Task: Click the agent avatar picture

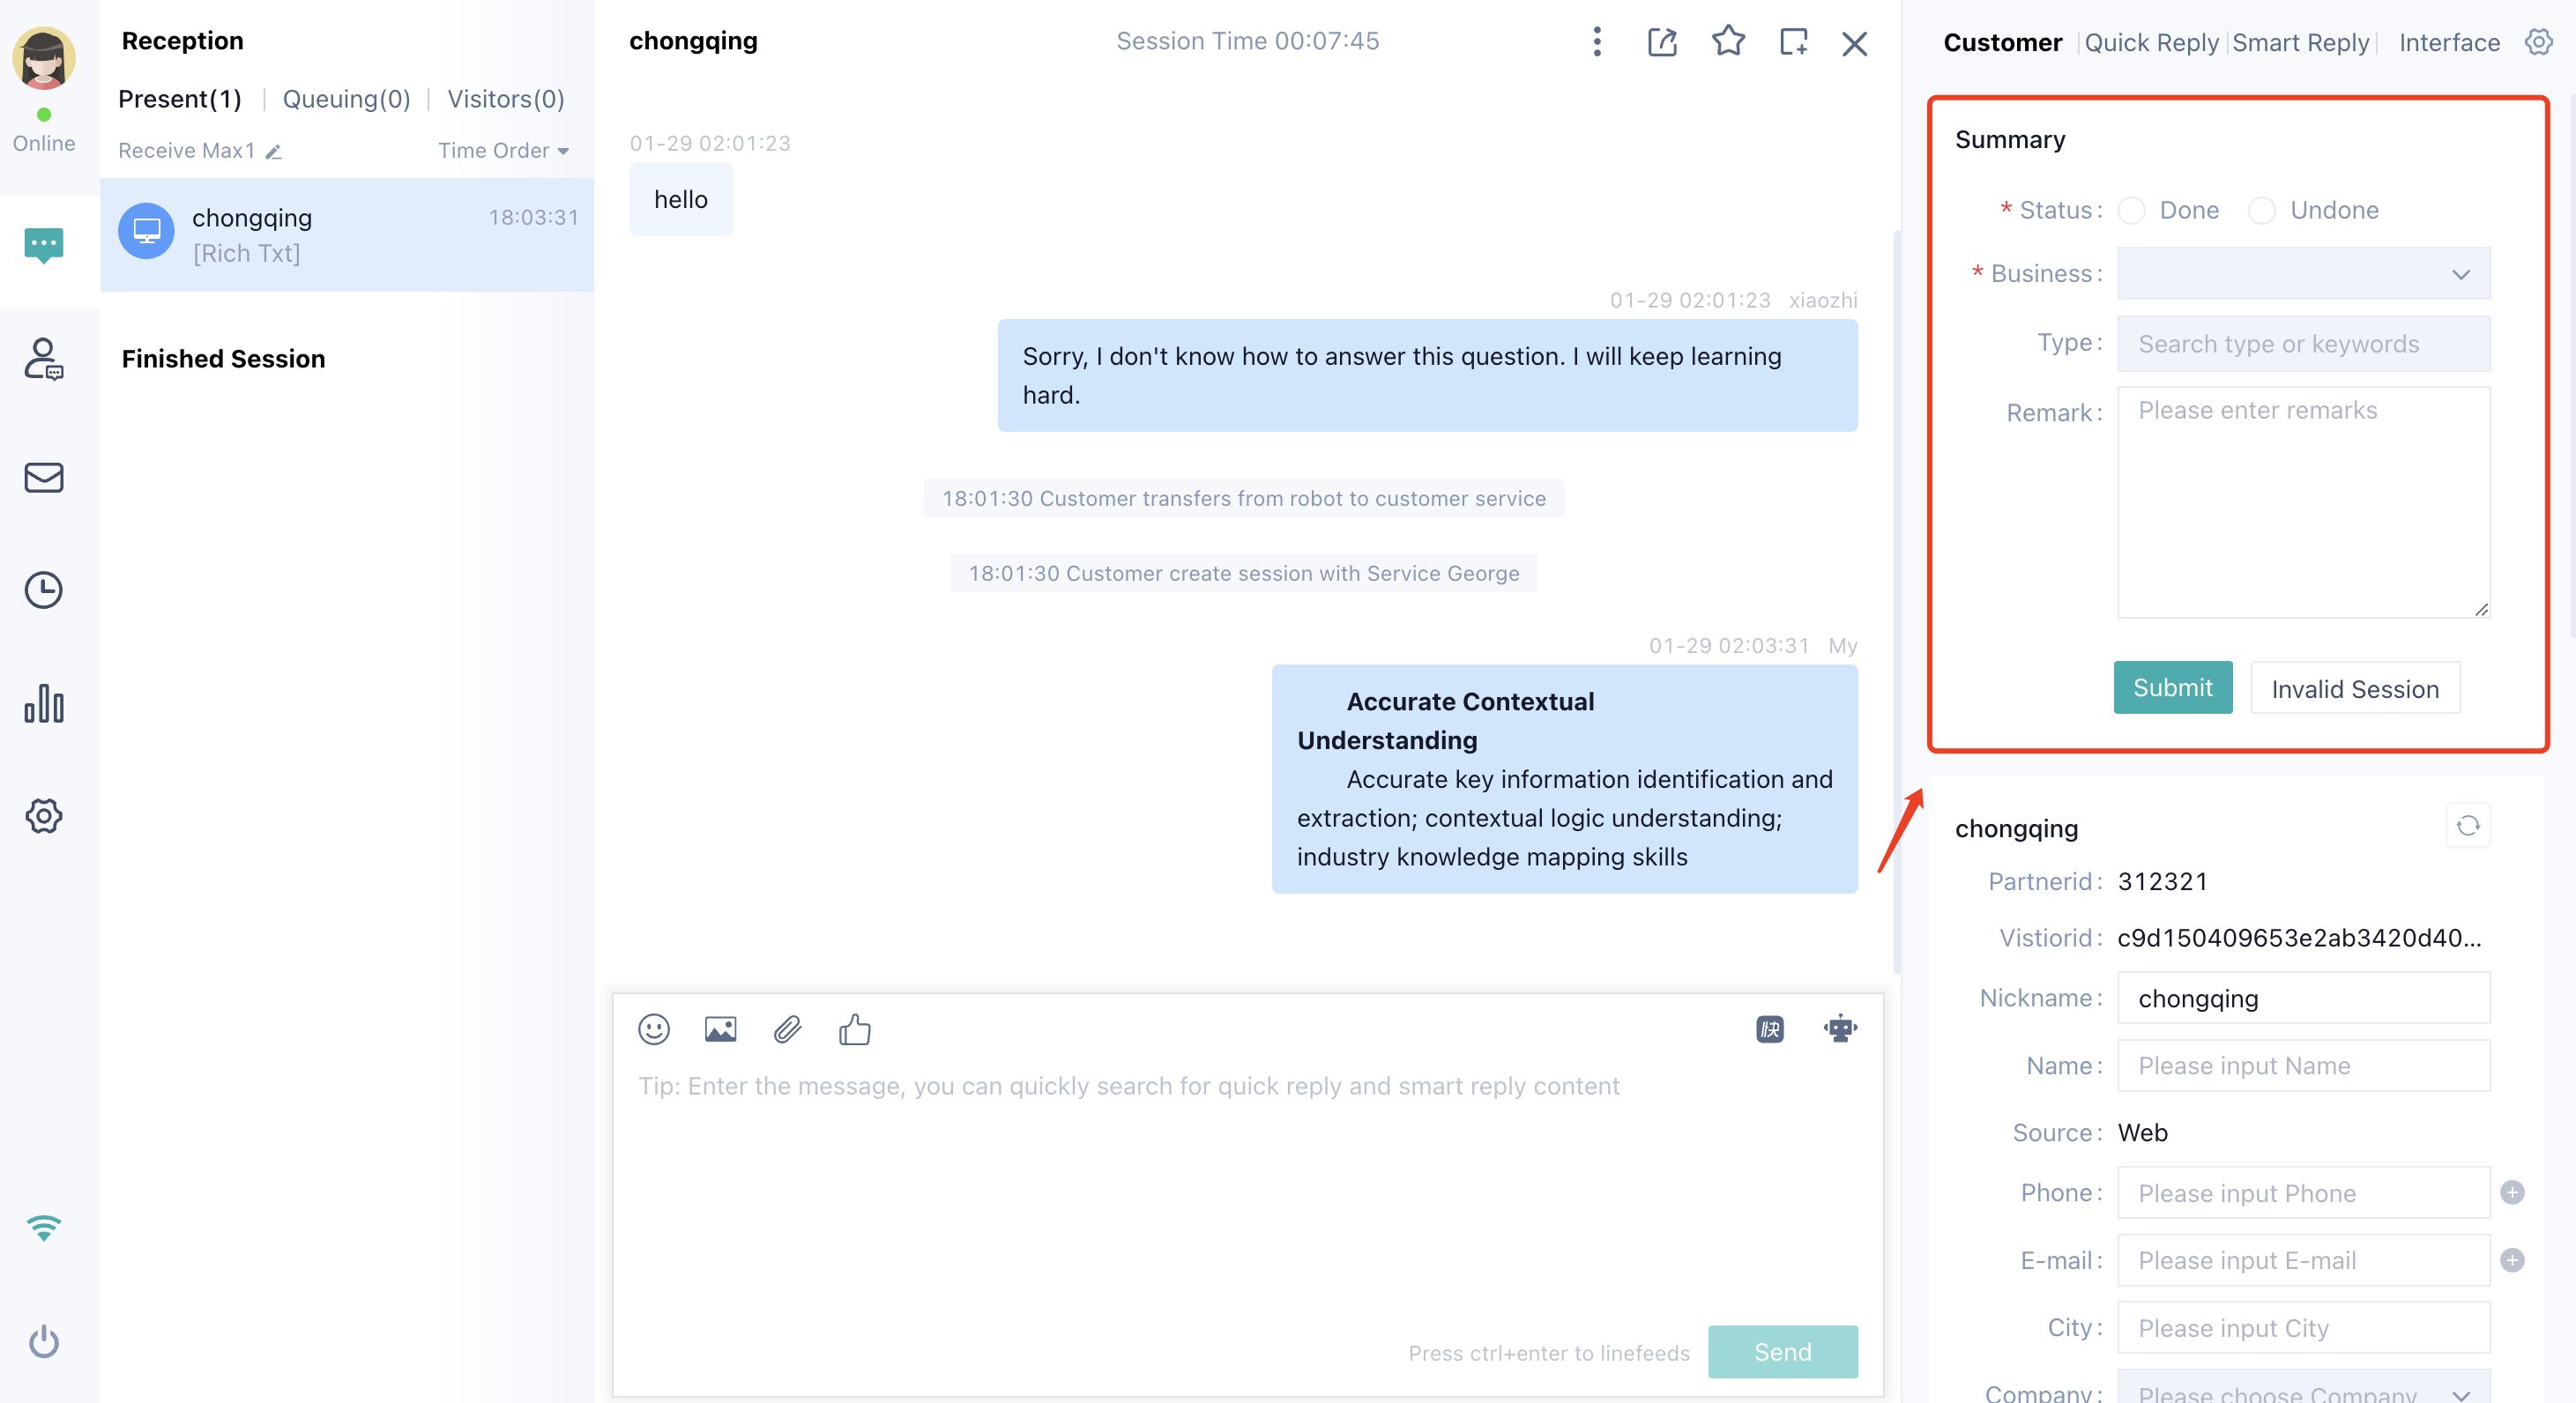Action: [x=44, y=58]
